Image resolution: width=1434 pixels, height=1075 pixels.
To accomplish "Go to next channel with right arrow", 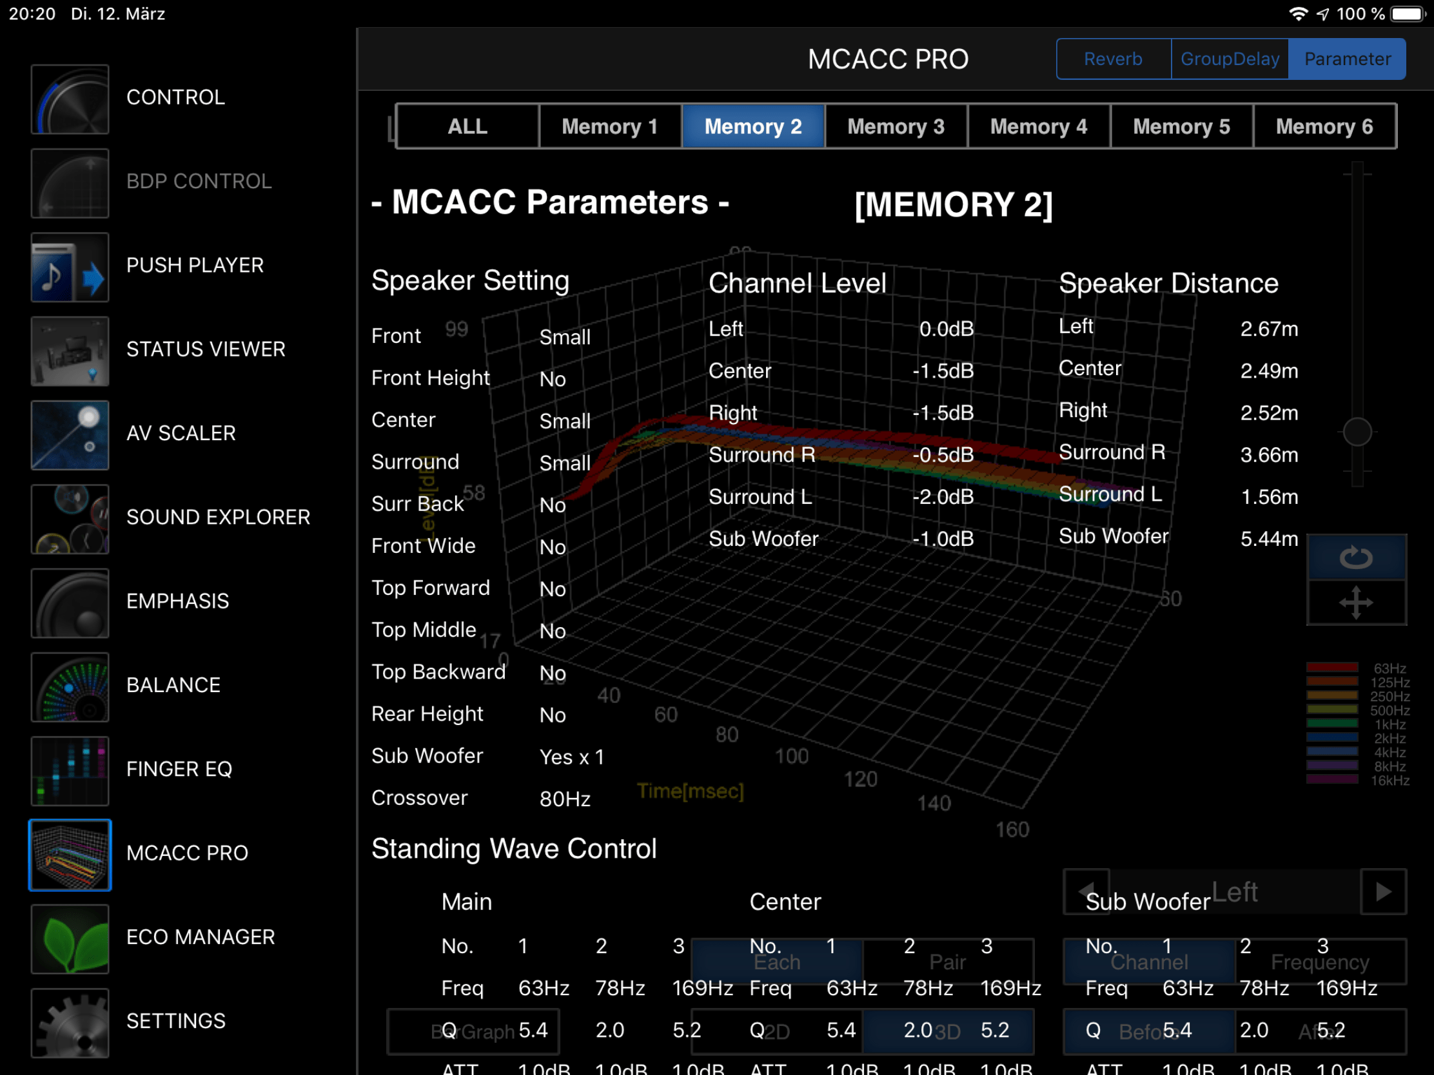I will (x=1383, y=891).
